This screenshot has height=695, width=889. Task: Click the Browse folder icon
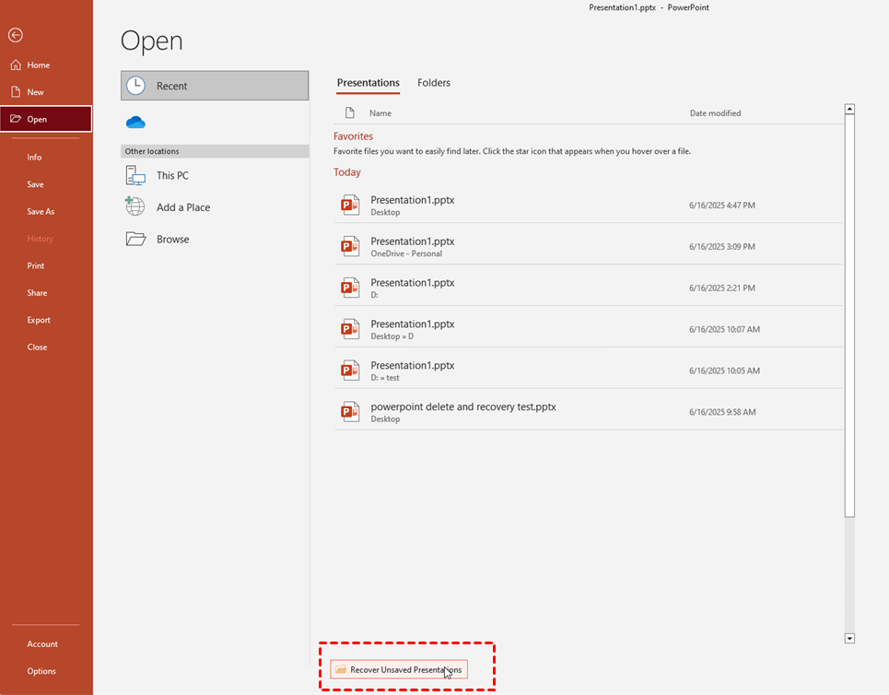click(x=135, y=239)
